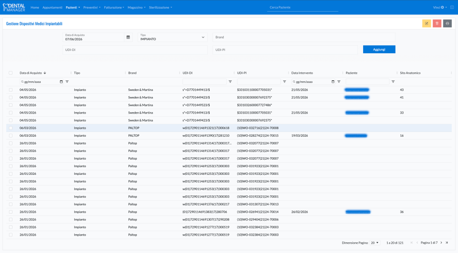This screenshot has height=253, width=458.
Task: Open the Vinci user dropdown
Action: click(440, 7)
